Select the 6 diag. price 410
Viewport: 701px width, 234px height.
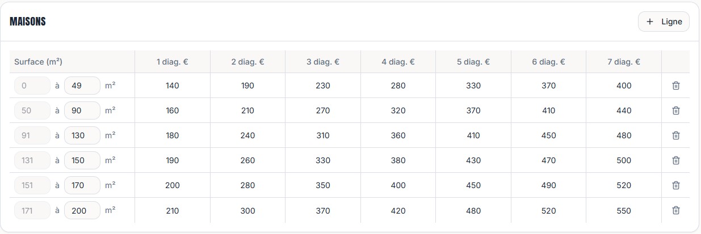point(548,110)
